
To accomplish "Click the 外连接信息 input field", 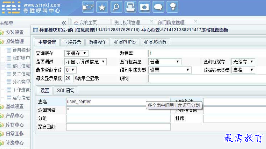I will [235, 110].
